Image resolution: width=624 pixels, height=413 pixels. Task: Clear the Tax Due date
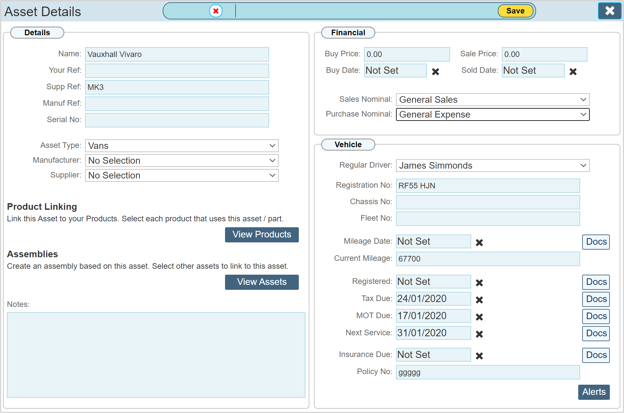point(479,300)
